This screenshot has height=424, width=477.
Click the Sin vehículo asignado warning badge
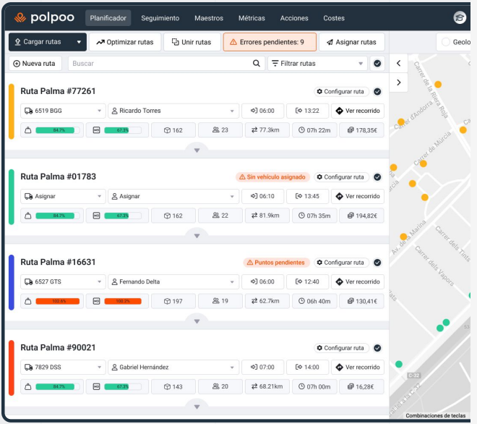pos(272,177)
